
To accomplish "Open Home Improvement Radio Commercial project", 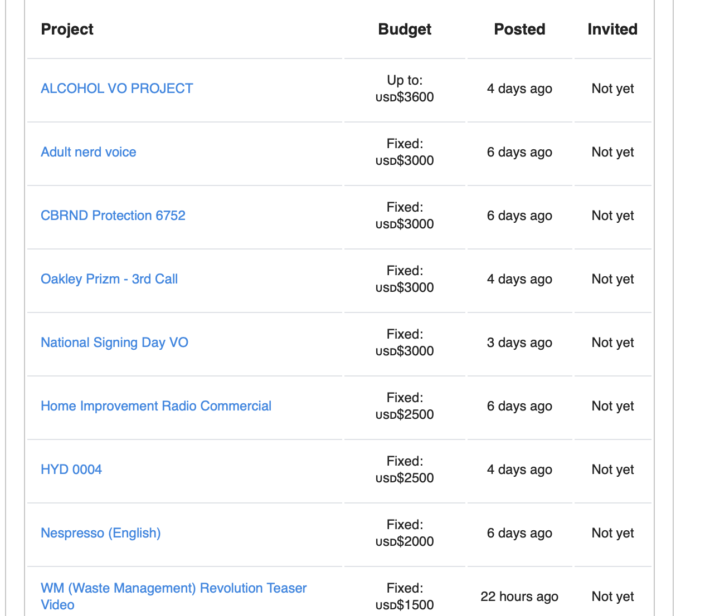I will 155,406.
